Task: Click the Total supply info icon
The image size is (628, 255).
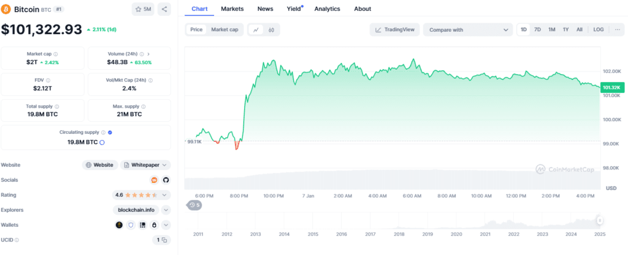Action: pos(57,106)
